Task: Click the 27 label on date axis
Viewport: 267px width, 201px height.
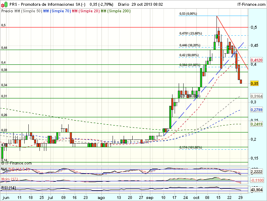Action: tap(141, 198)
